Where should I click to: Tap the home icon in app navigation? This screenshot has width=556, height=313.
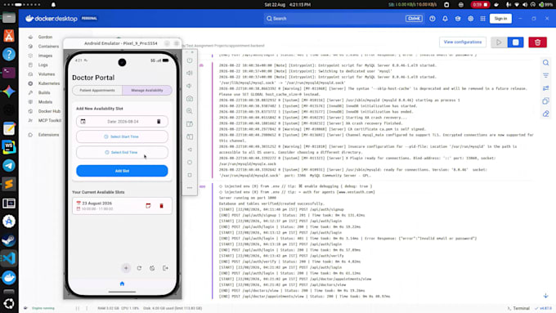pos(122,284)
